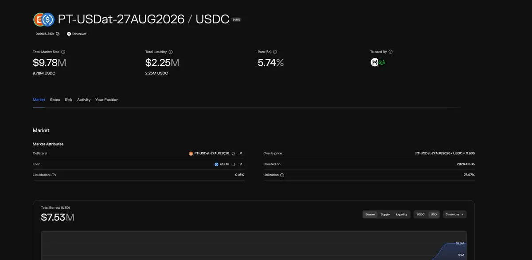Click the $7.5M chart axis label
The image size is (532, 260).
pos(460,244)
